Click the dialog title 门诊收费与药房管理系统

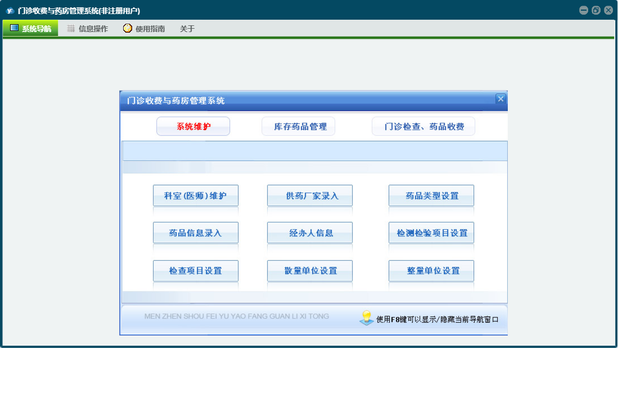175,100
